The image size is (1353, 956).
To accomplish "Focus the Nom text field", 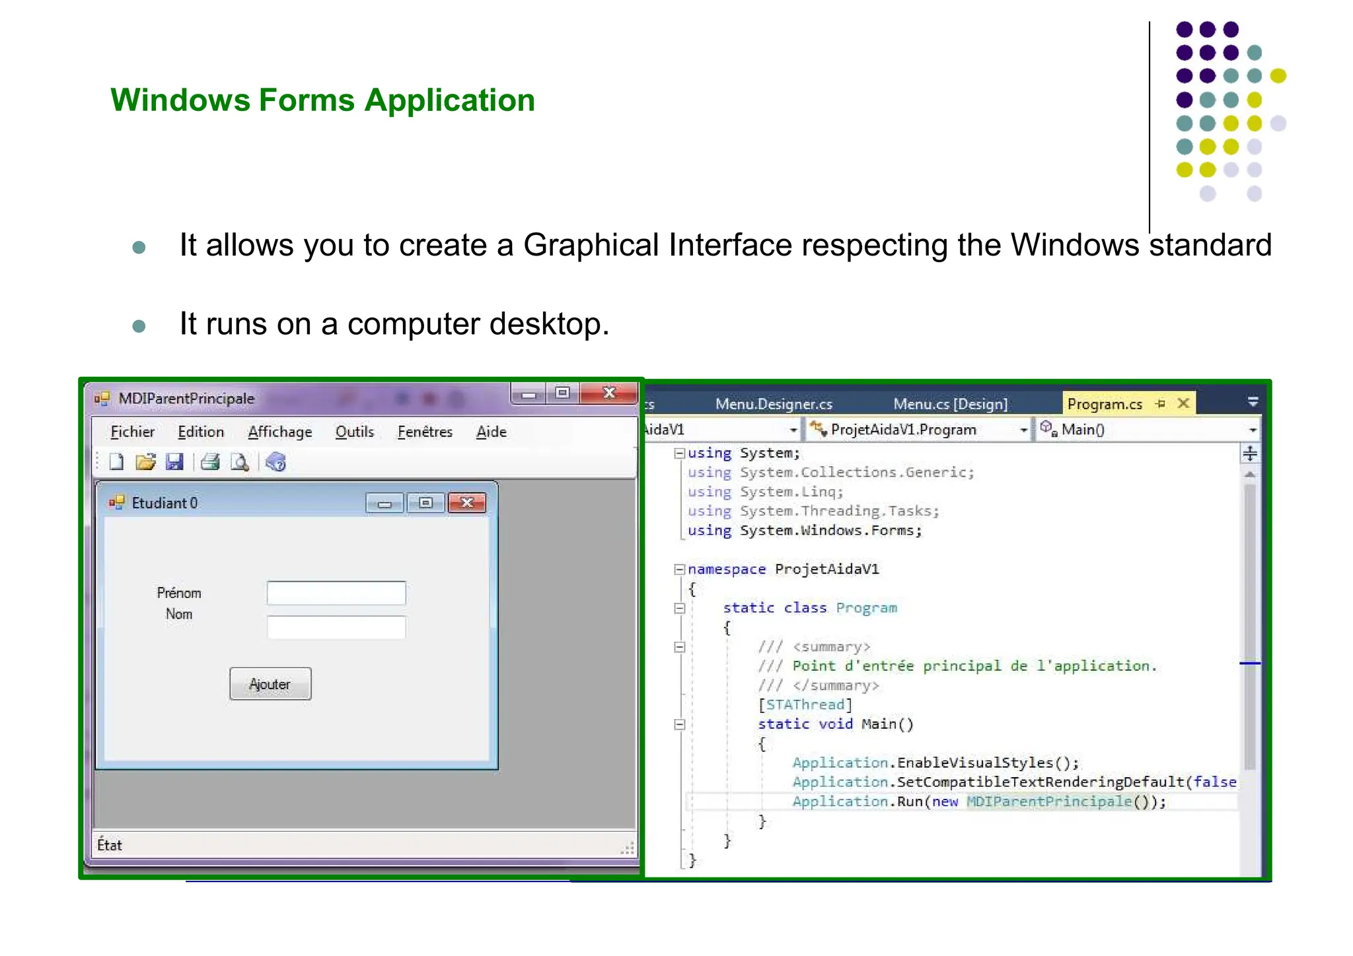I will pyautogui.click(x=336, y=627).
